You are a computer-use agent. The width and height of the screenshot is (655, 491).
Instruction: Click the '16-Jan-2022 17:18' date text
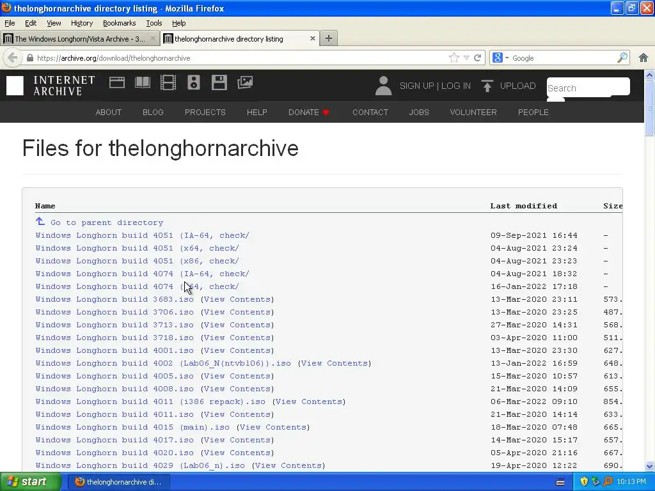coord(534,287)
